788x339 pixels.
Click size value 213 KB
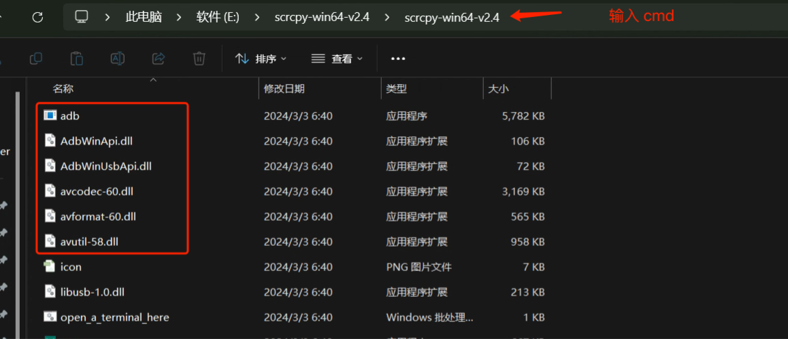click(x=527, y=292)
